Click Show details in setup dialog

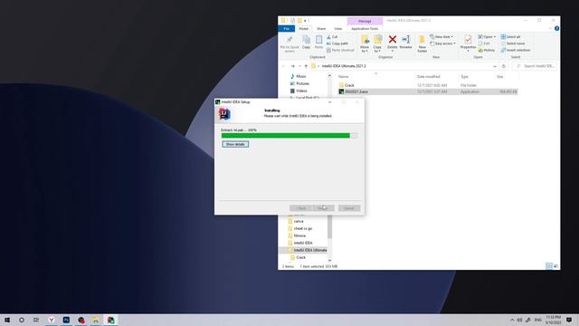tap(235, 144)
